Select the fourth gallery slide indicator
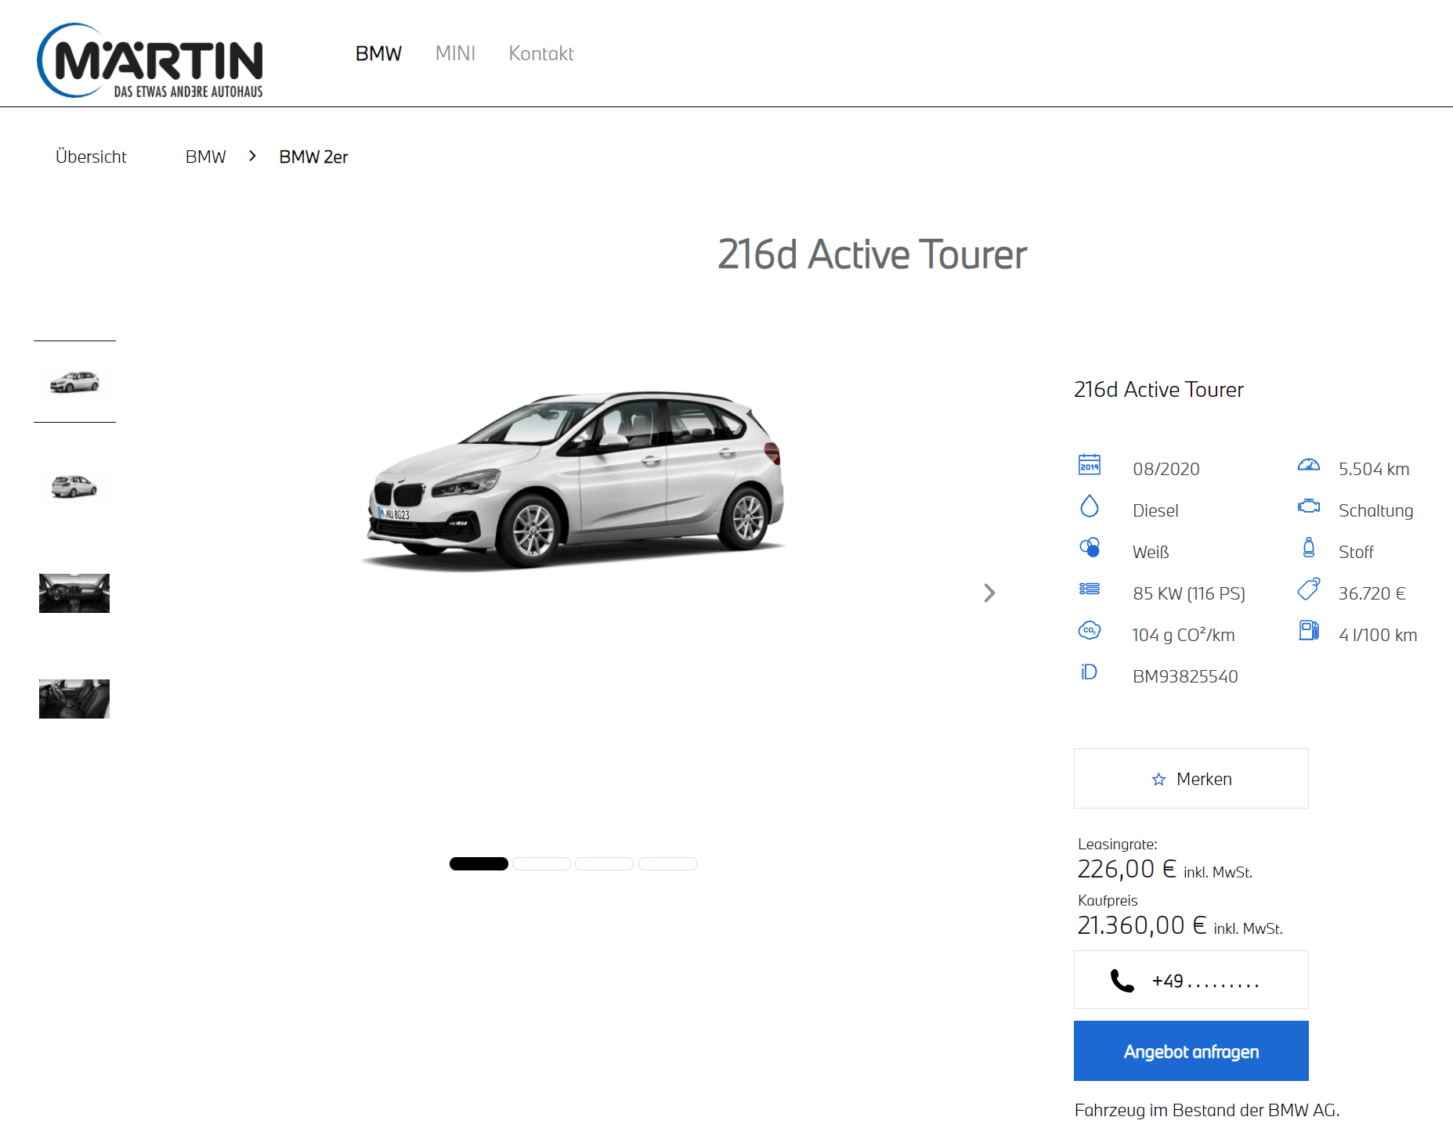This screenshot has width=1453, height=1135. (x=667, y=863)
